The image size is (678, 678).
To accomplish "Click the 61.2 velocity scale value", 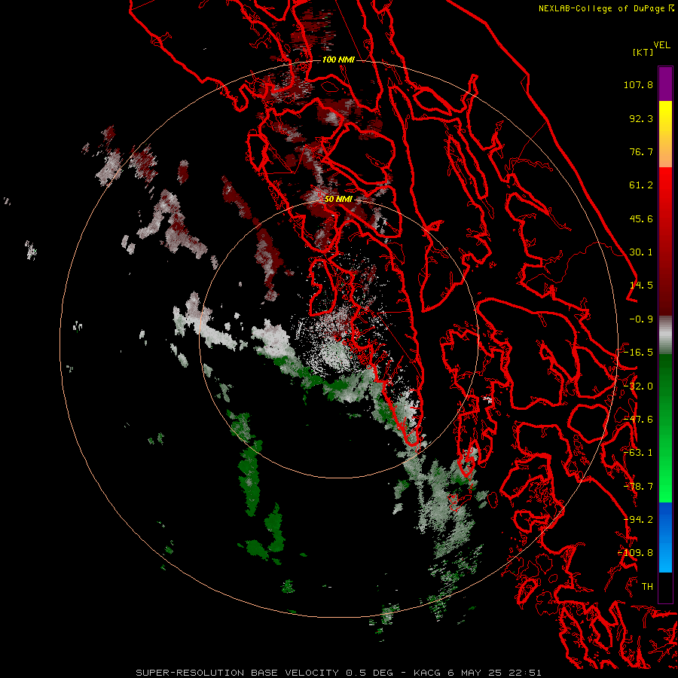I will [x=641, y=185].
